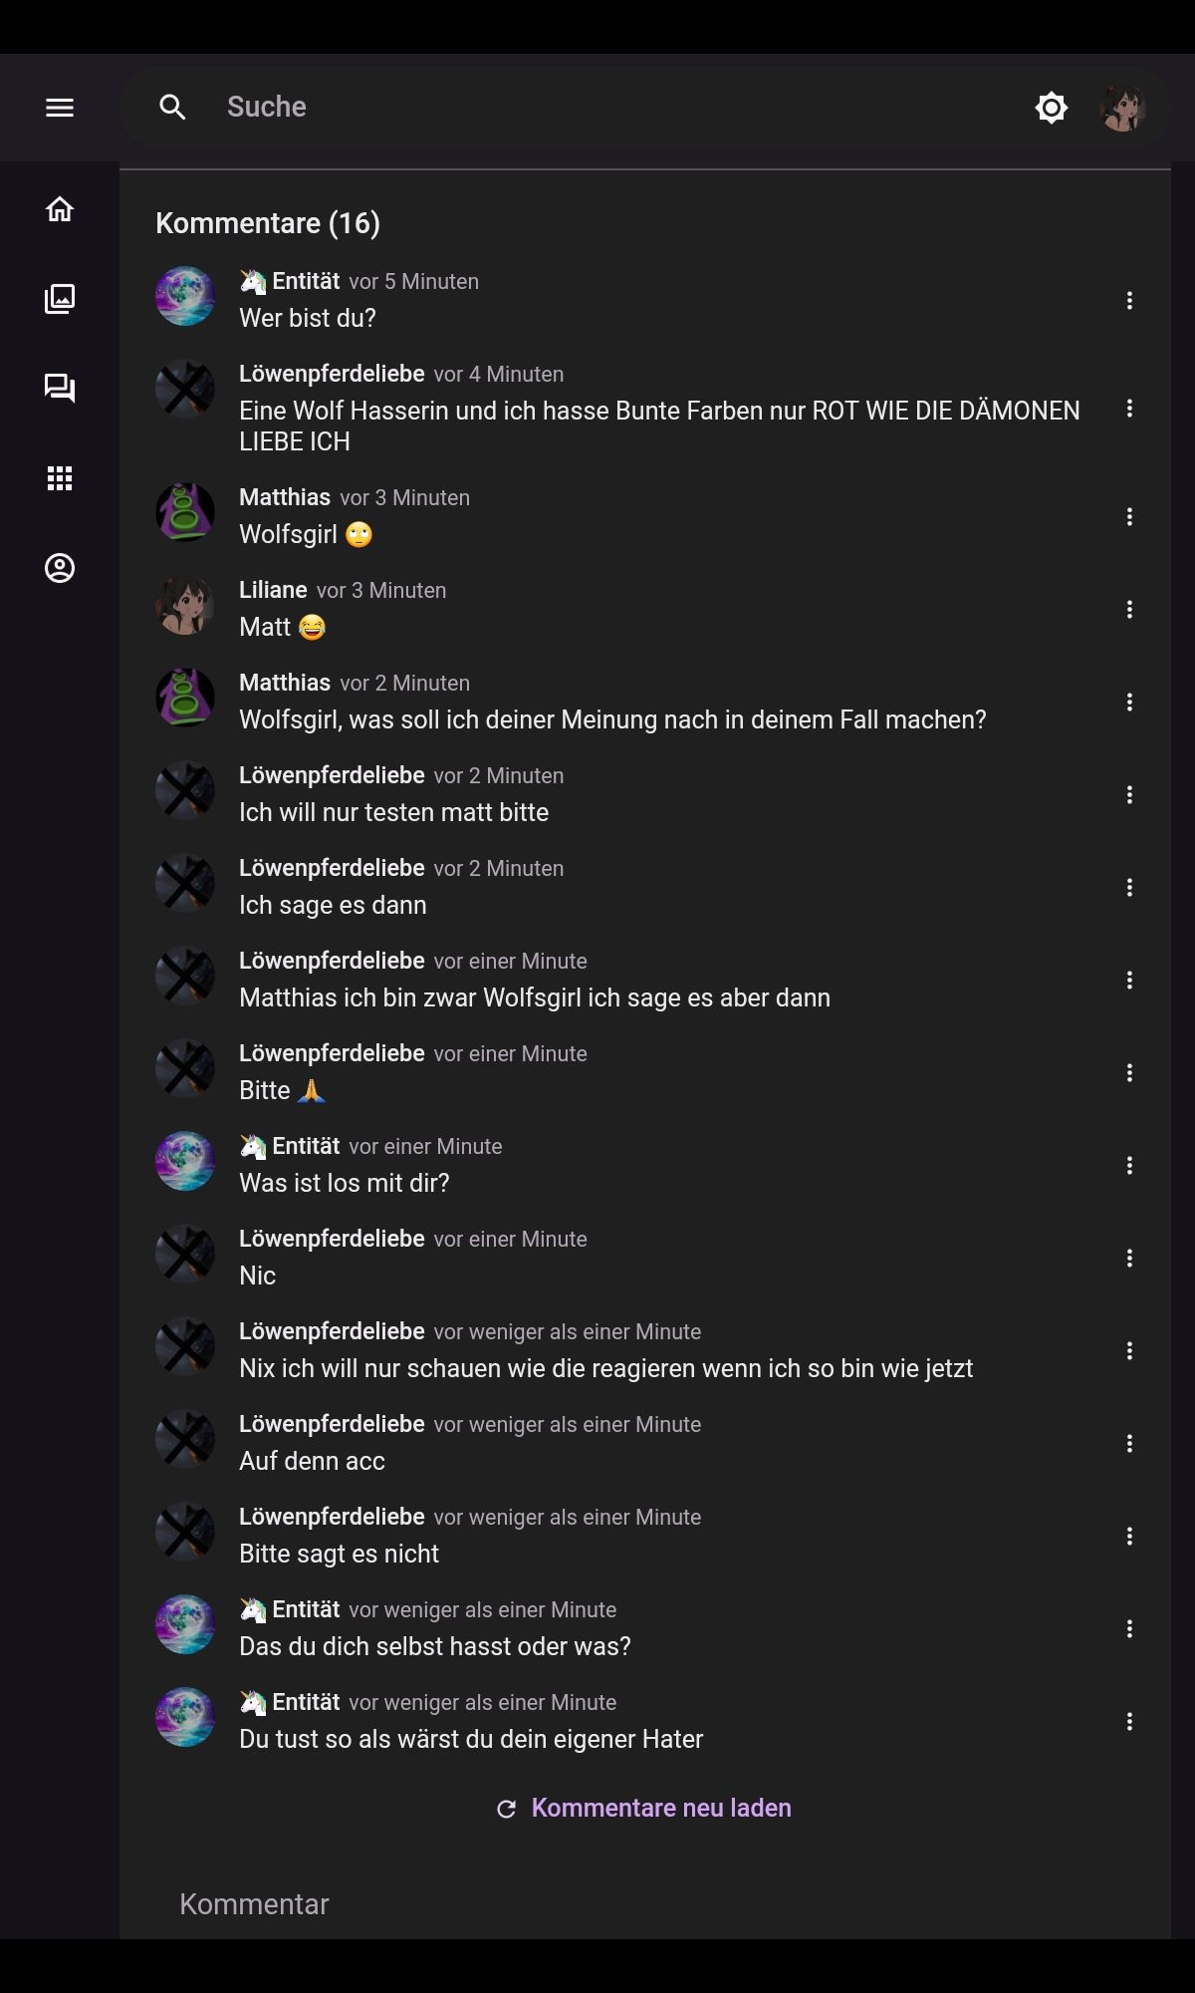Click the search magnifier icon
This screenshot has height=1993, width=1195.
coord(173,108)
